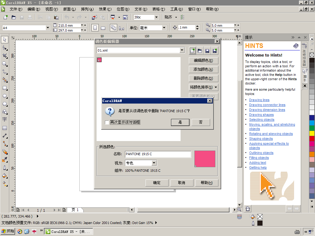This screenshot has width=315, height=236.
Task: Click the home icon in Hints docker
Action: point(248,209)
